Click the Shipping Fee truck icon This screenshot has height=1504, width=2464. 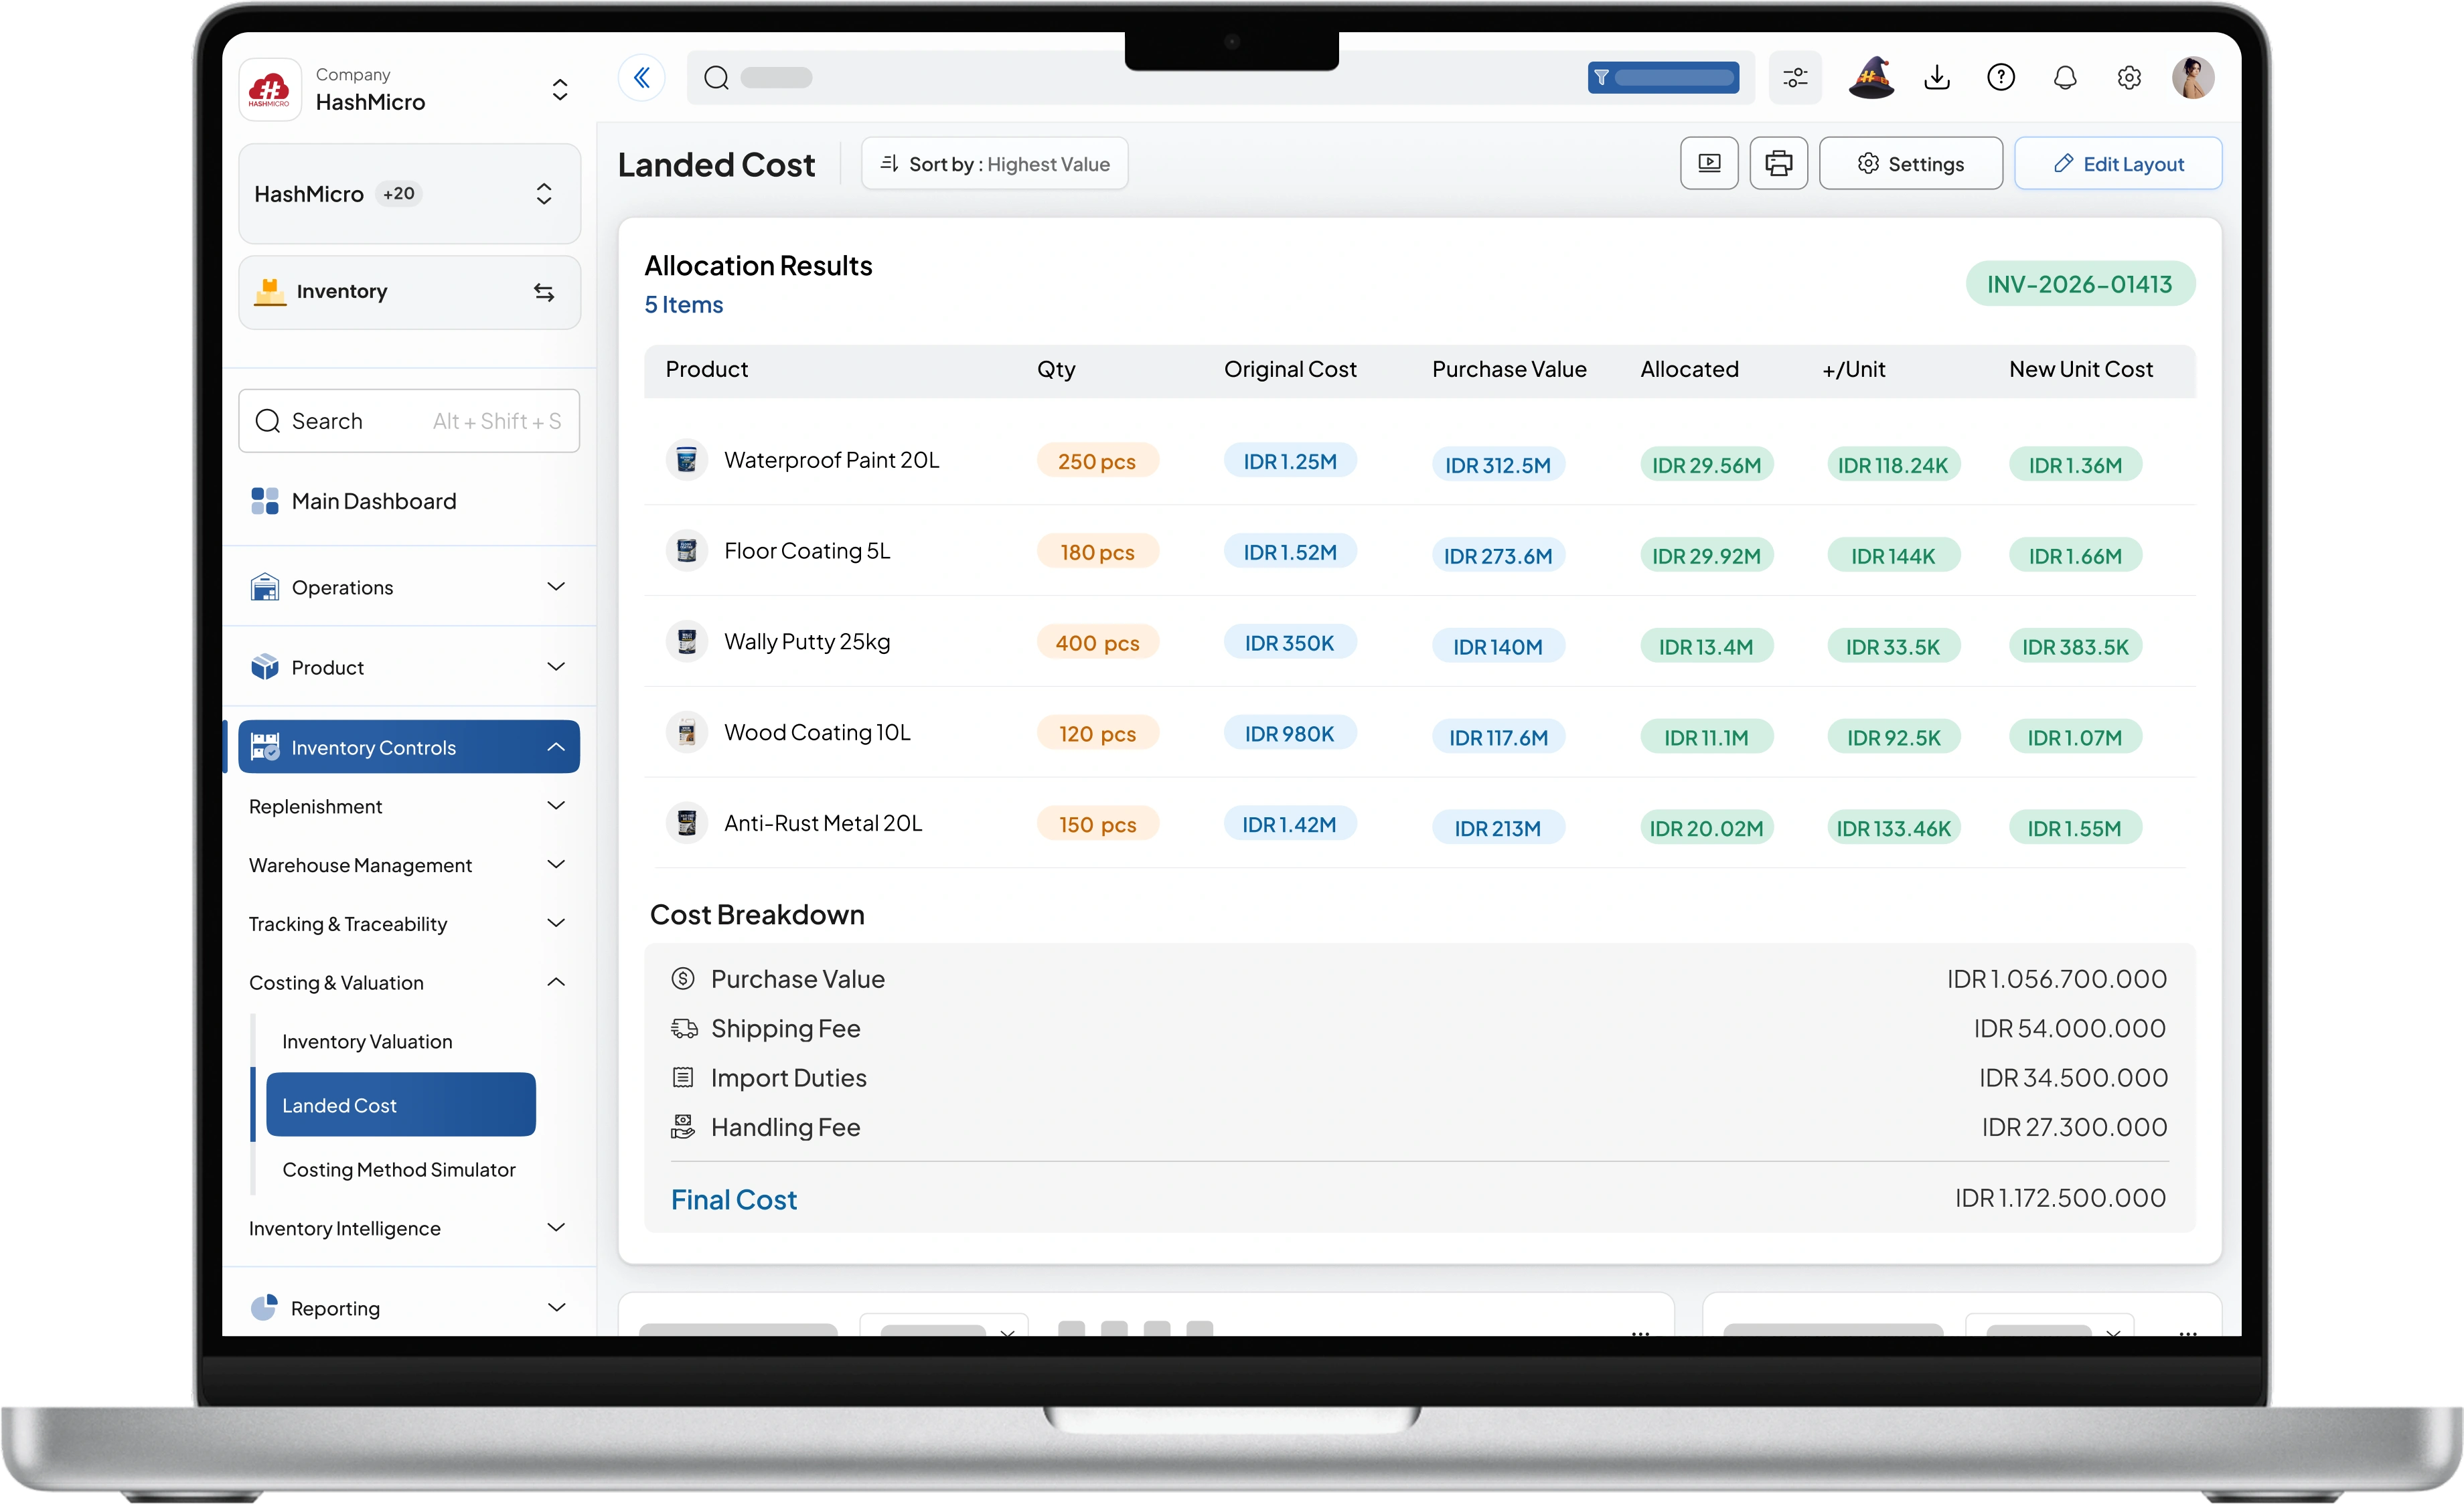click(x=684, y=1028)
